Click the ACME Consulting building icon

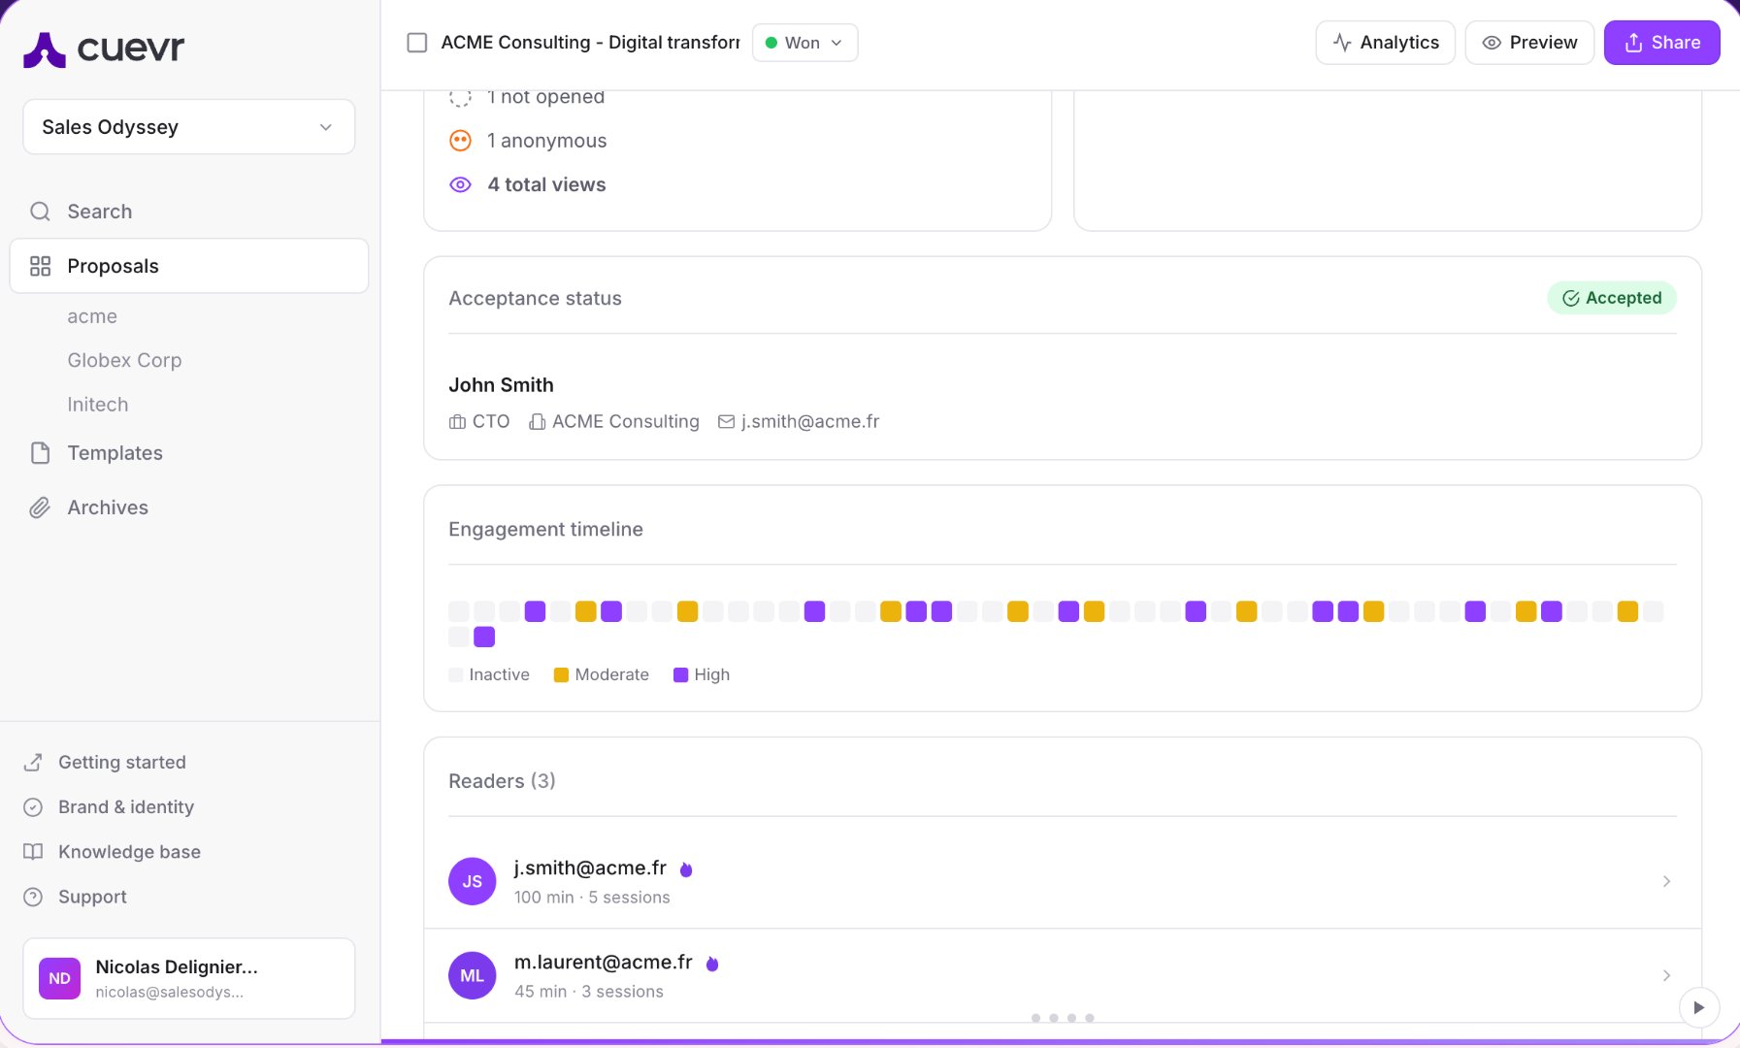tap(537, 422)
